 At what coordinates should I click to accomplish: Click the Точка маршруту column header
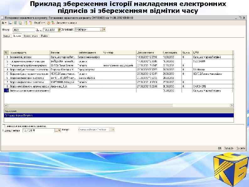click(29, 52)
